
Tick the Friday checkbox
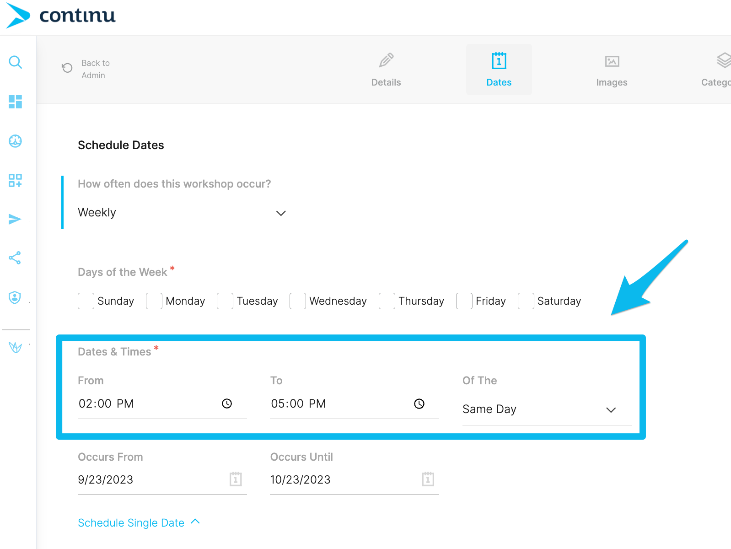[464, 301]
